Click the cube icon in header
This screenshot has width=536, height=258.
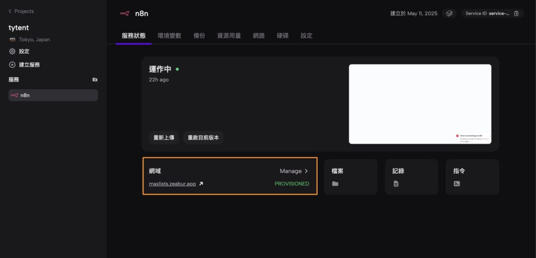point(450,13)
